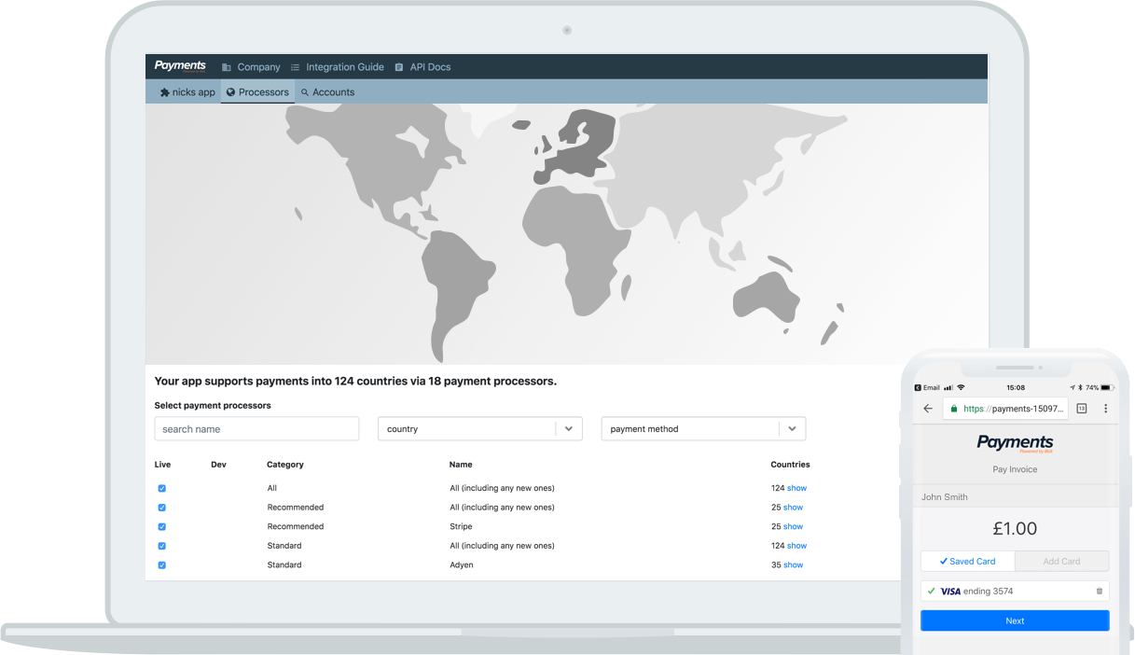Switch to the Add Card tab on phone

[x=1062, y=562]
